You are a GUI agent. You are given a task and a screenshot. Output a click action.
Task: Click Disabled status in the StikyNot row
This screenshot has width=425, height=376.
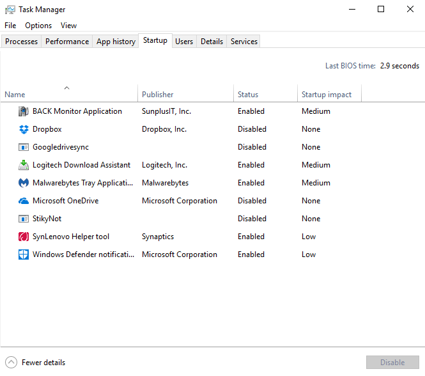coord(252,219)
